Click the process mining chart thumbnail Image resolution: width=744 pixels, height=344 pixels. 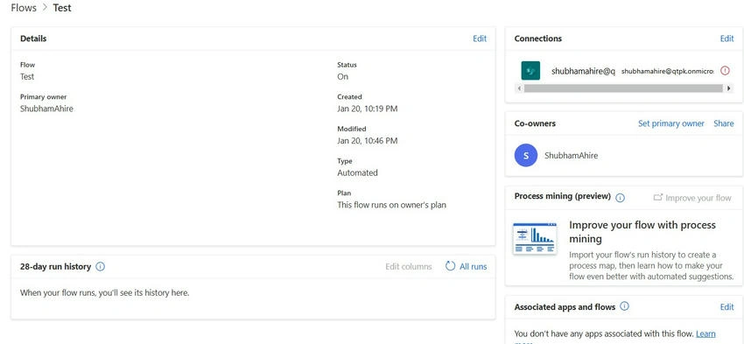tap(535, 238)
